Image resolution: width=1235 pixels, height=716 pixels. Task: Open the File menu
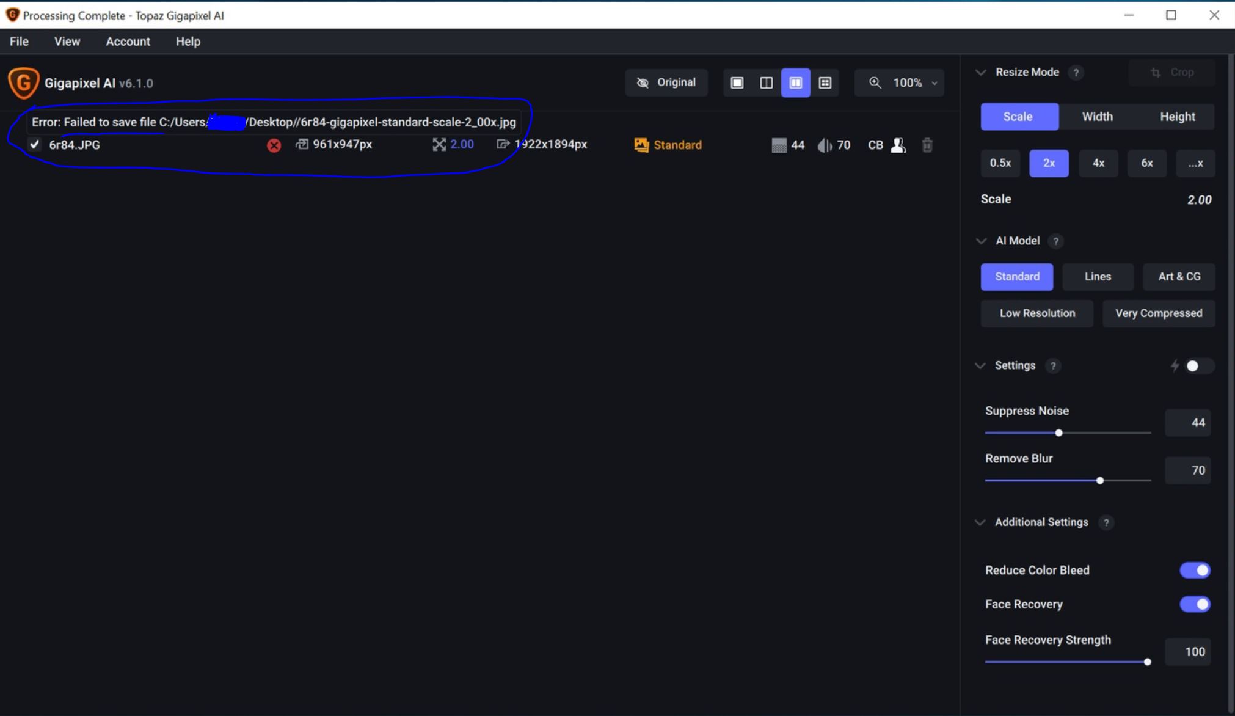19,42
